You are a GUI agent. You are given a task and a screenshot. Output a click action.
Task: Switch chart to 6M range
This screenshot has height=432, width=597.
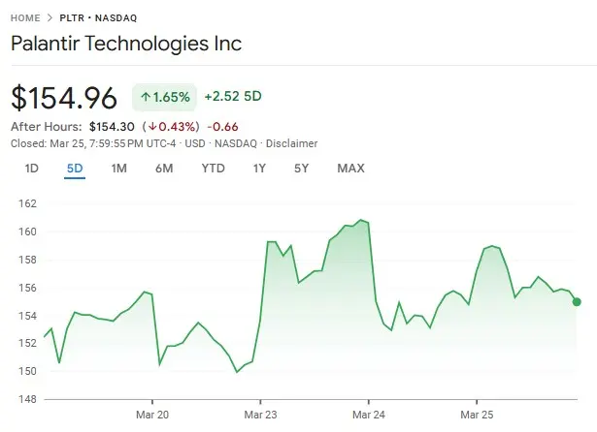click(x=164, y=169)
